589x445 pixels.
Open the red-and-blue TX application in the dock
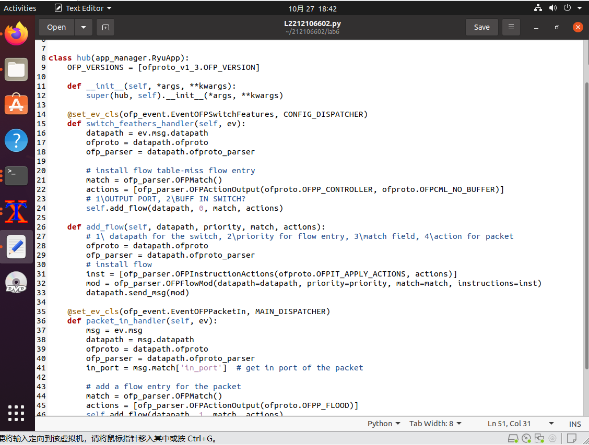click(16, 211)
